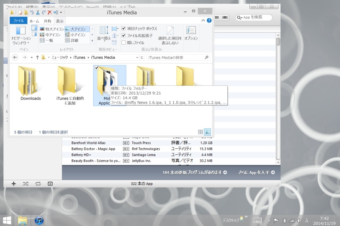Click New folder icon in quick access toolbar
This screenshot has height=226, width=340.
(26, 13)
